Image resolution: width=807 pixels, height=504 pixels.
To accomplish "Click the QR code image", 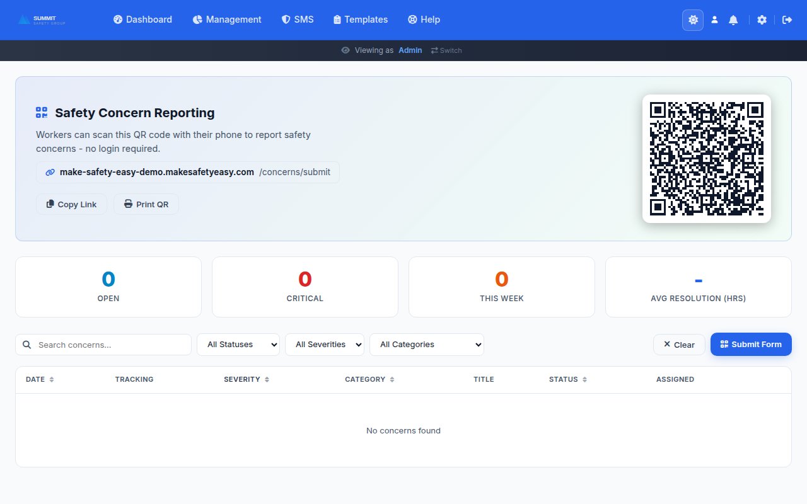I will click(x=707, y=159).
